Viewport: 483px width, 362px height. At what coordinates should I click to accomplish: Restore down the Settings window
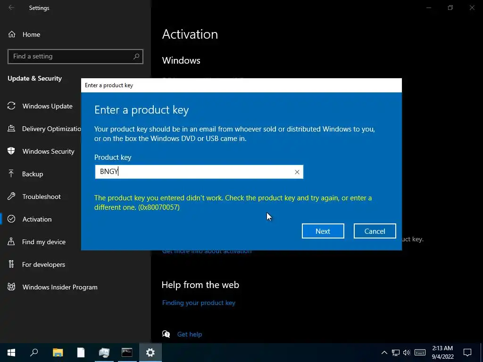[x=450, y=8]
